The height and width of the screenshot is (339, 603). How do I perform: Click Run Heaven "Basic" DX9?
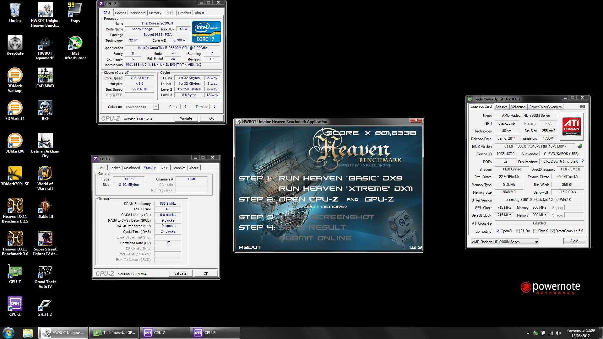pyautogui.click(x=340, y=178)
